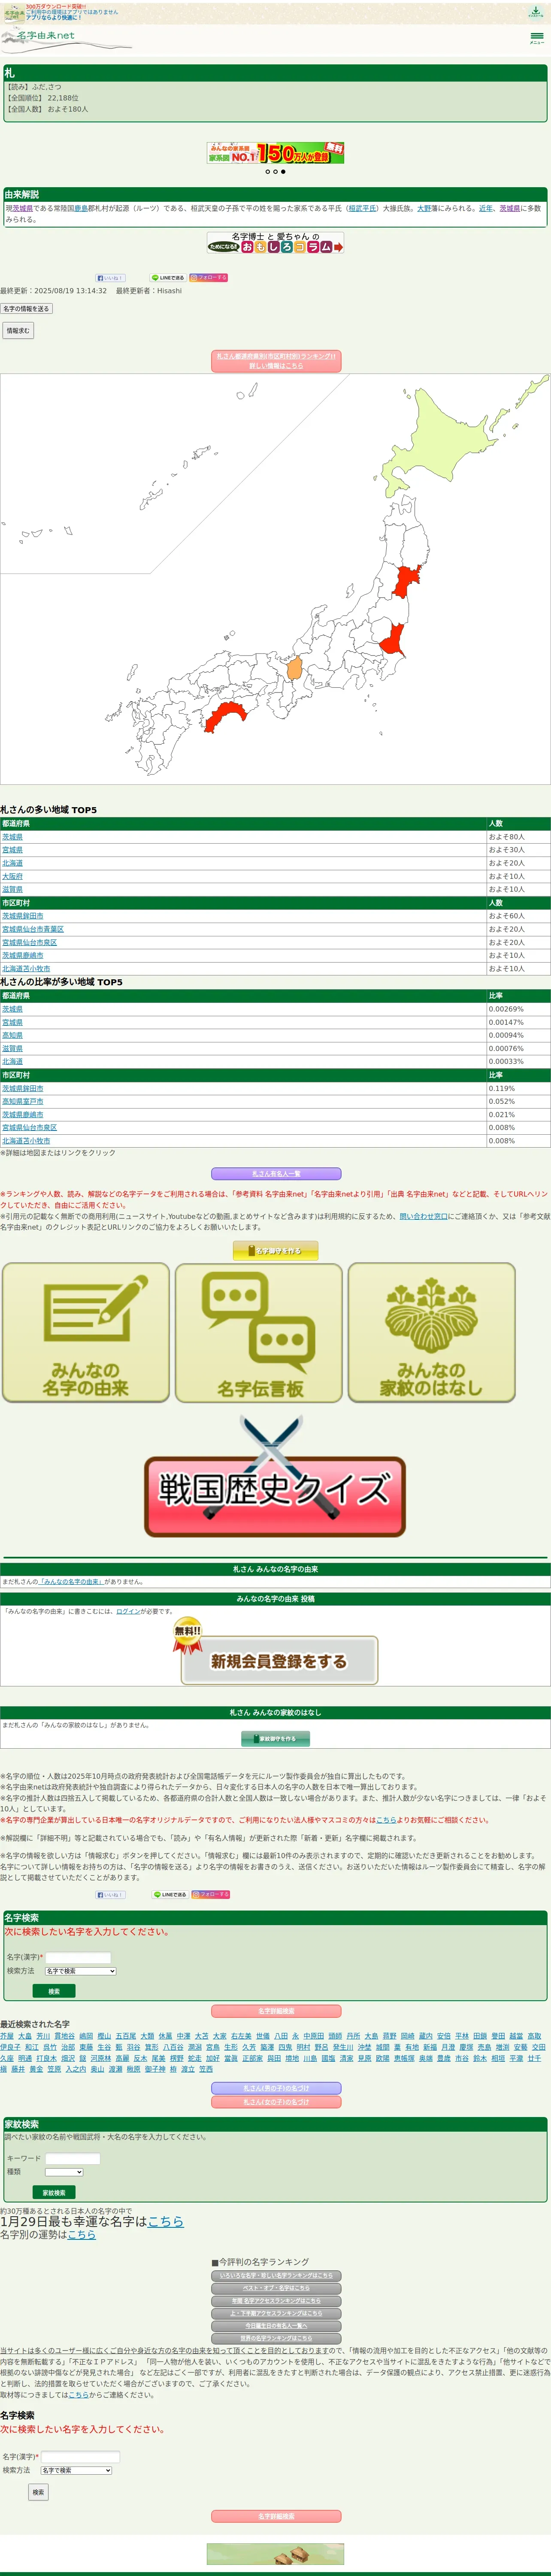This screenshot has height=2576, width=551.
Task: Follow こちら link for luckiest name
Action: (x=166, y=2222)
